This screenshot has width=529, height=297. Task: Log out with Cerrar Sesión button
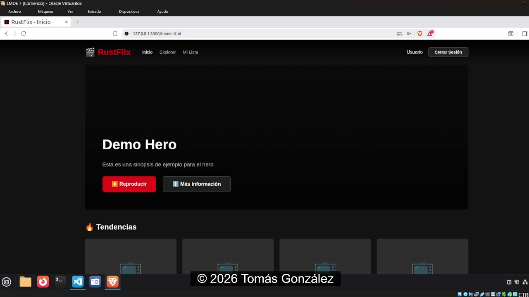448,52
